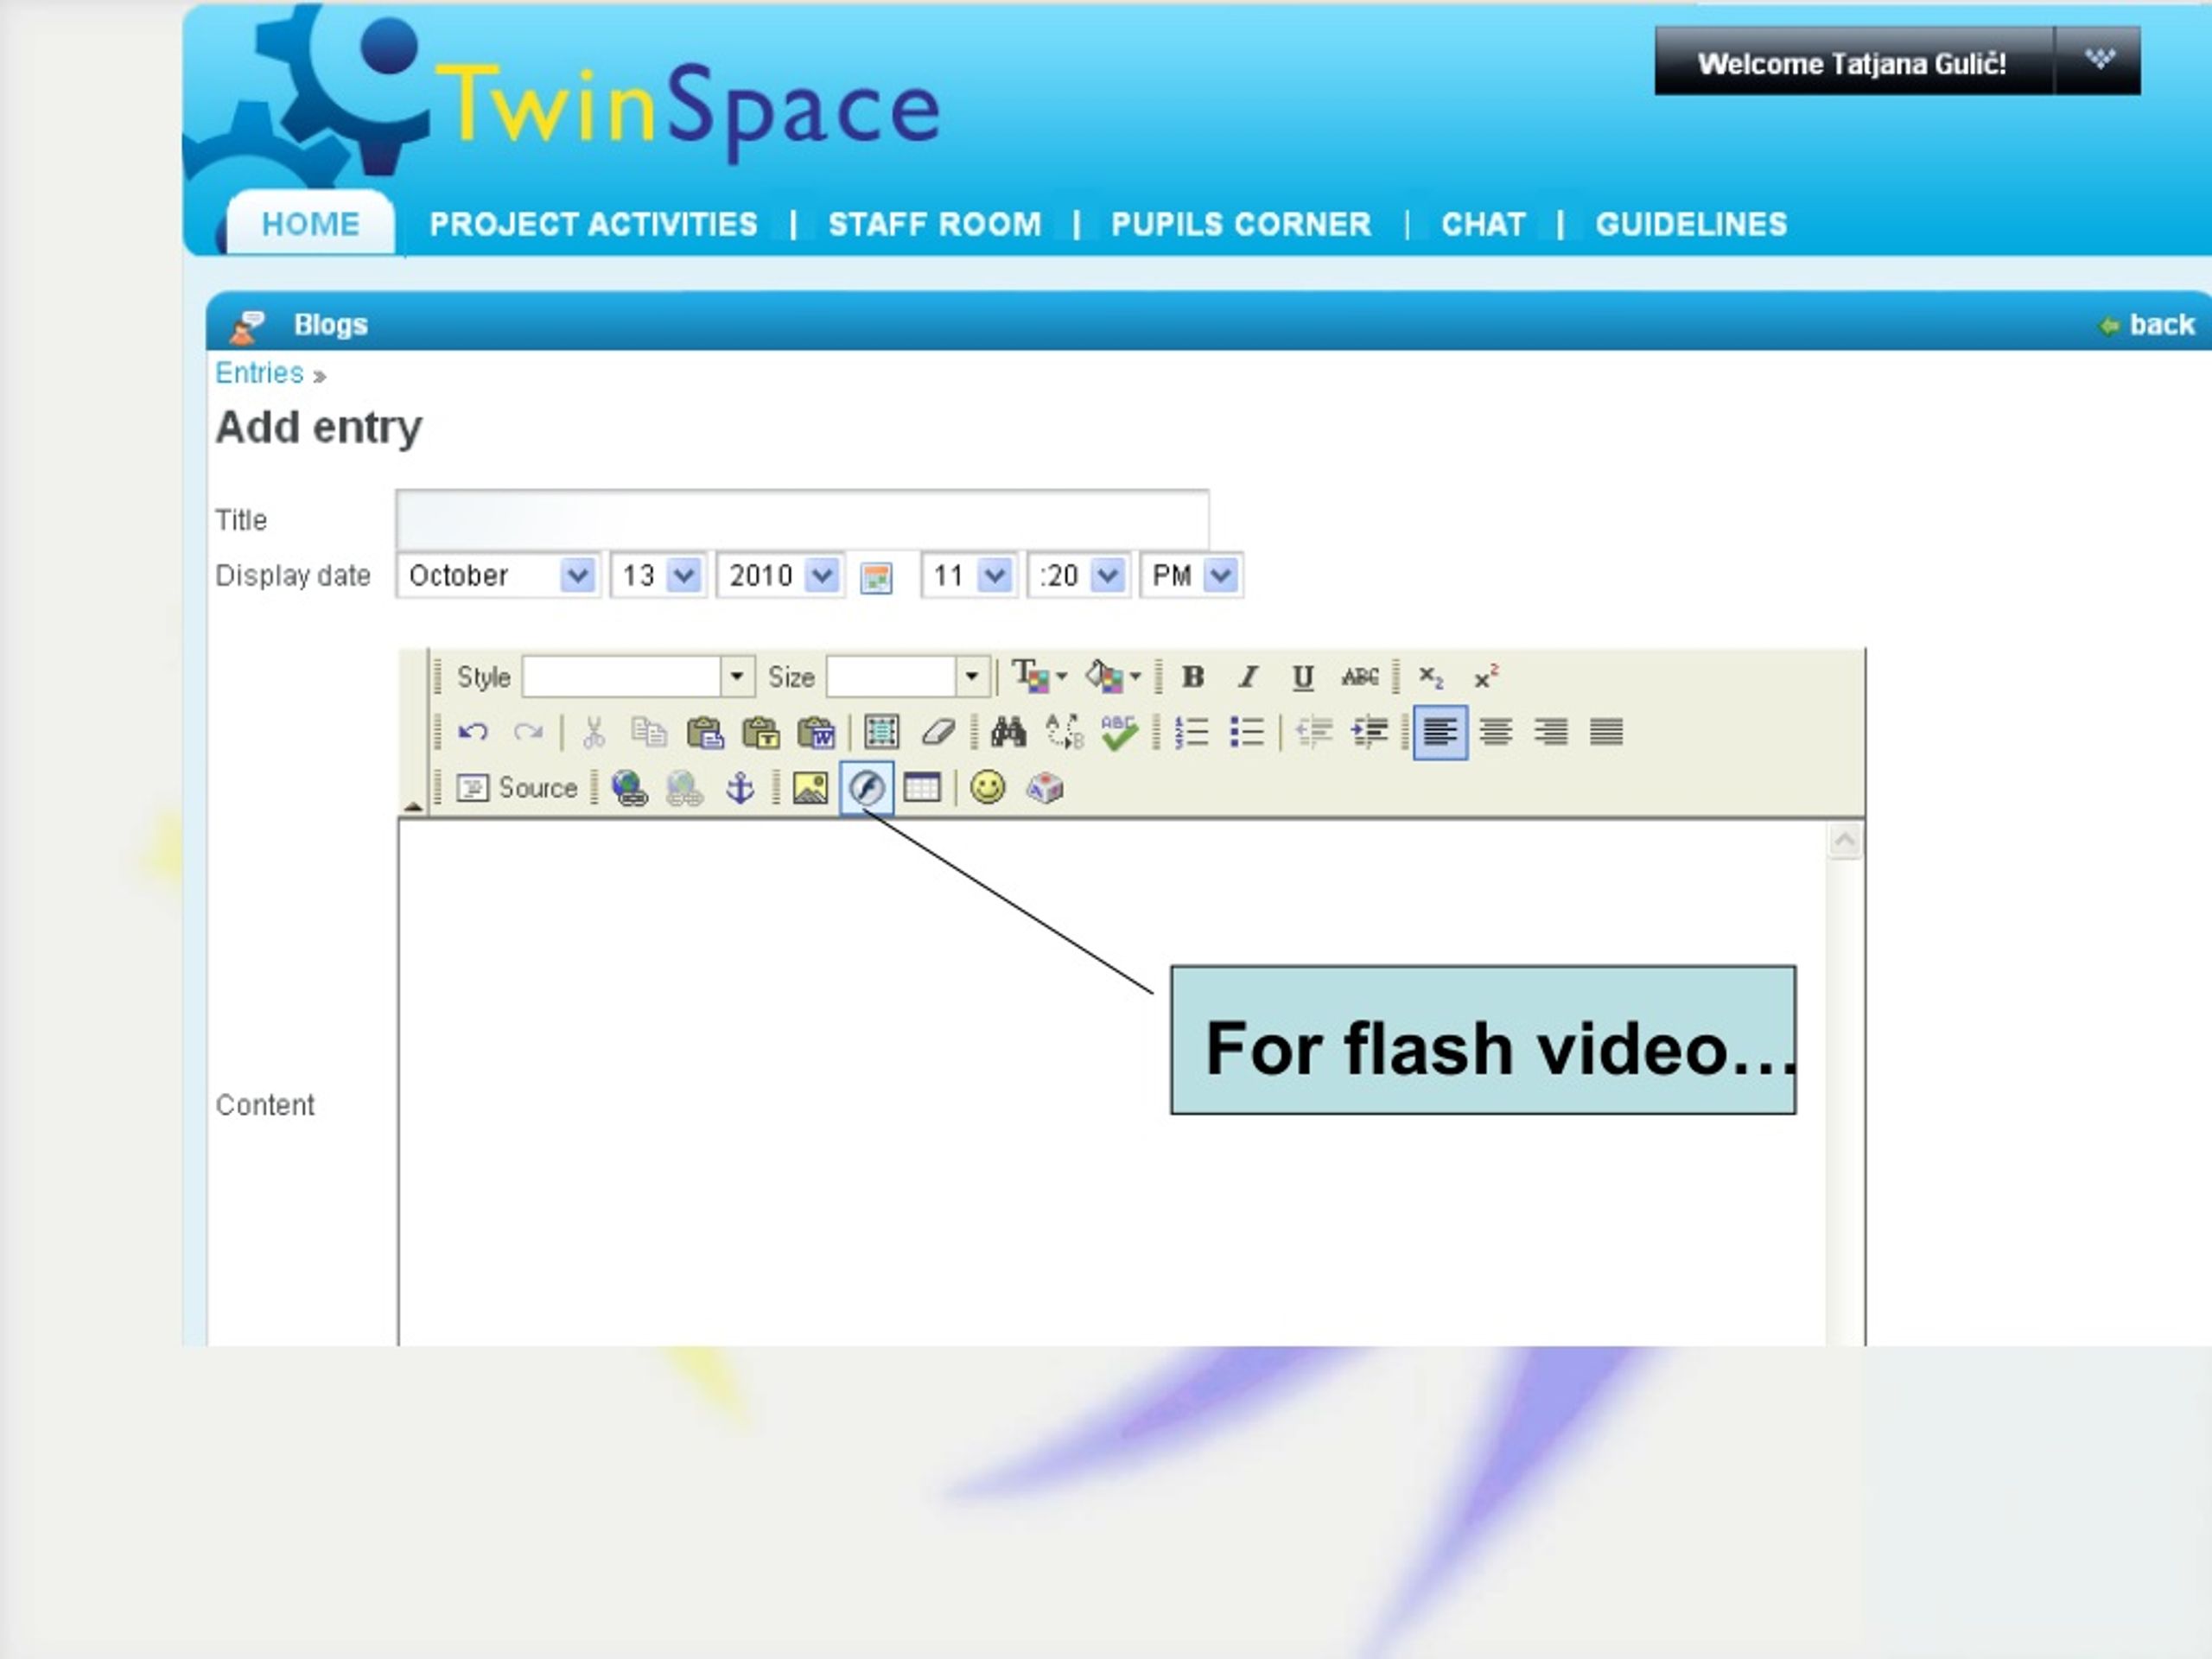Open the day dropdown showing 13

pos(659,576)
